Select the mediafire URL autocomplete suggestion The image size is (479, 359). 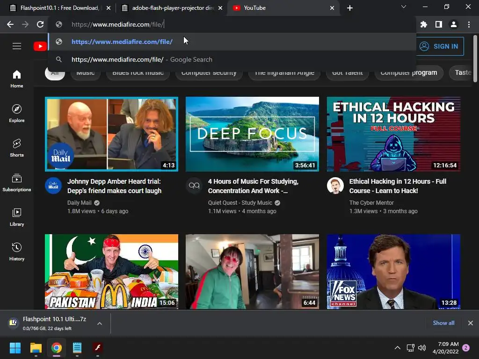[x=232, y=42]
